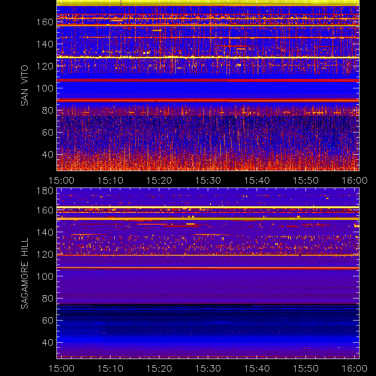
Task: Select the 60 tick label on Sagamore Hill axis
Action: pyautogui.click(x=47, y=321)
